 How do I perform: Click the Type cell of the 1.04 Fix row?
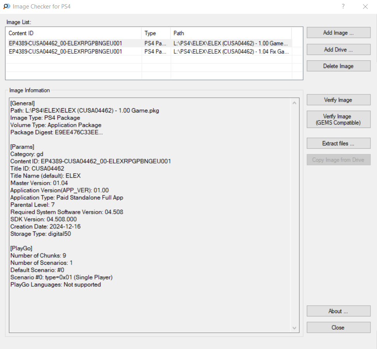[x=155, y=51]
